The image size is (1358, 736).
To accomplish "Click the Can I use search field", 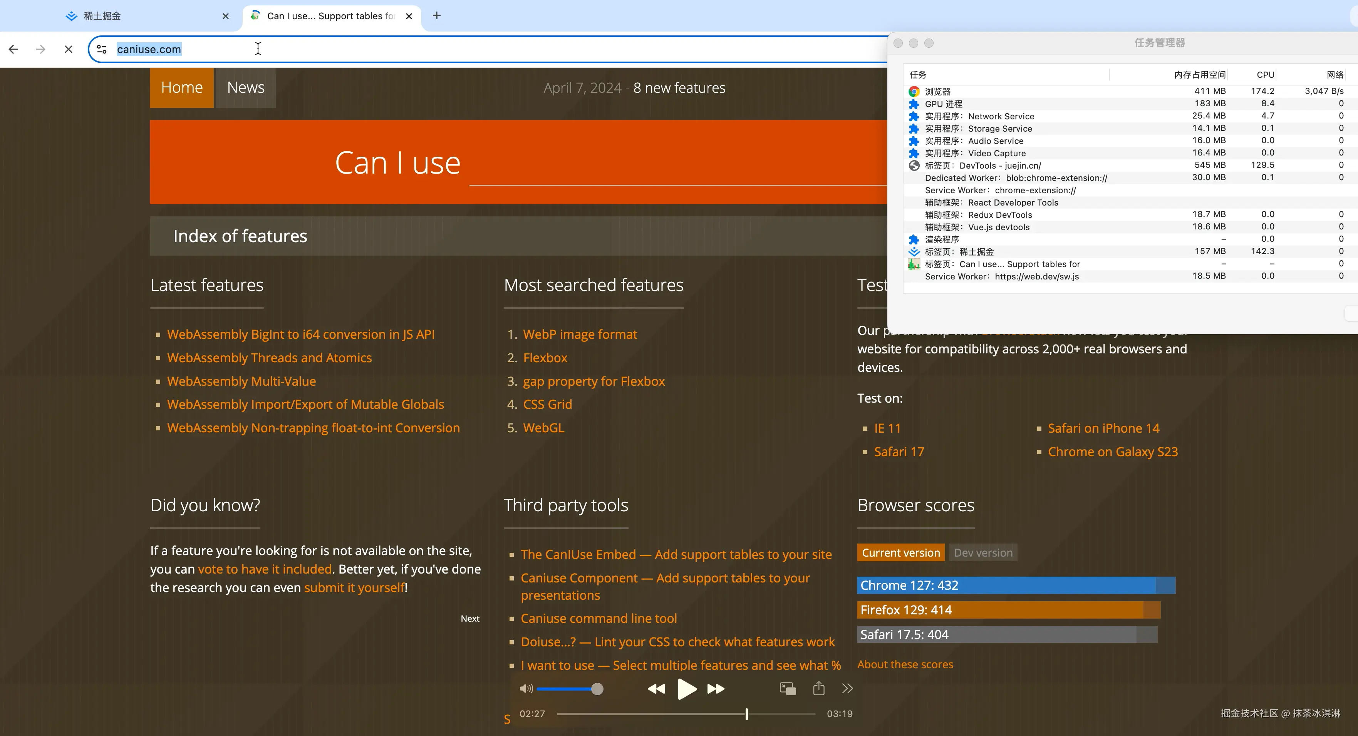I will [678, 163].
